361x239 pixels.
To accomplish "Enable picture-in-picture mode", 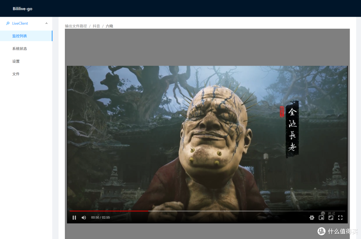I will click(322, 218).
